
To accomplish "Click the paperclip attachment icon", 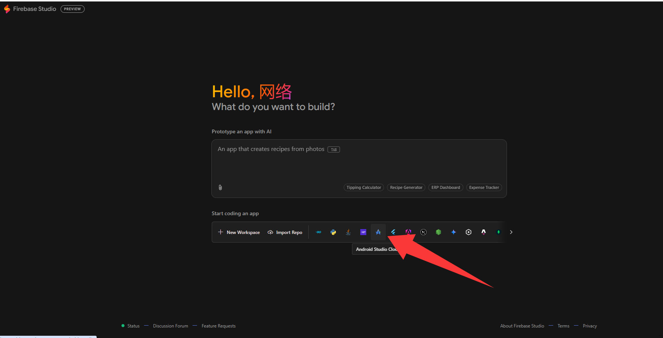I will pos(220,187).
